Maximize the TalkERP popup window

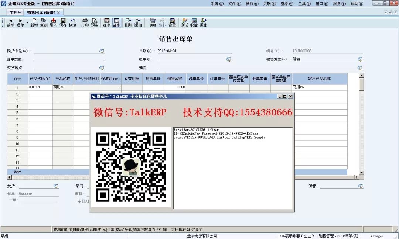[285, 96]
